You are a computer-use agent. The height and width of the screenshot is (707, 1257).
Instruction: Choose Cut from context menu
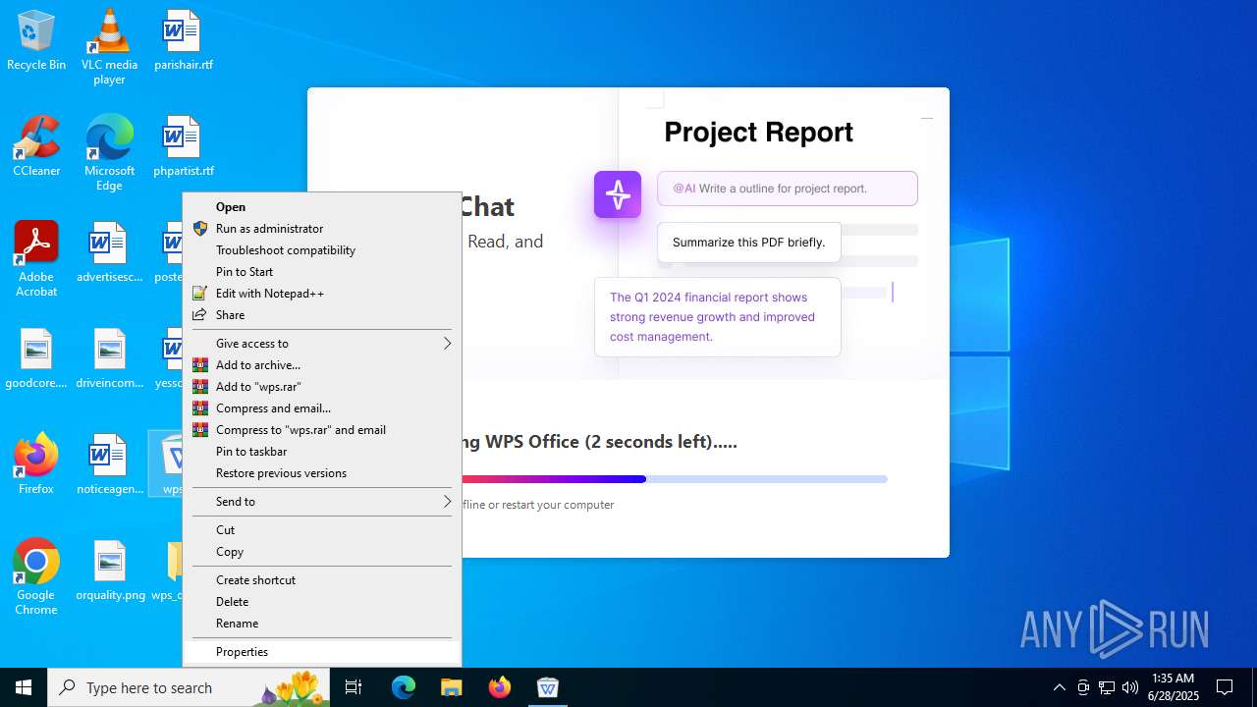pos(322,529)
